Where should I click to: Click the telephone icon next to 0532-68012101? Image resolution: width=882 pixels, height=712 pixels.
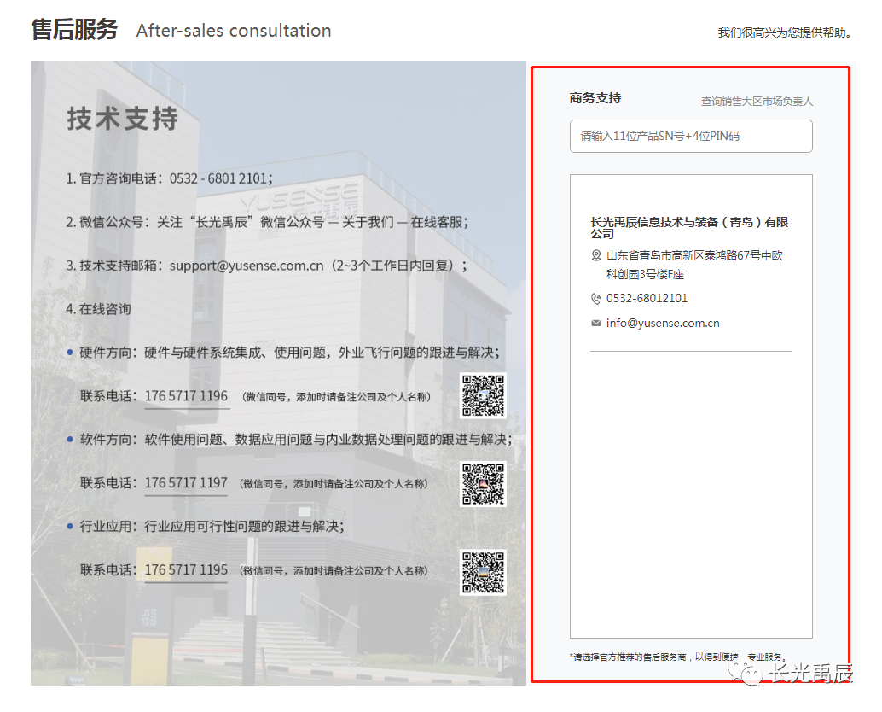pos(596,299)
